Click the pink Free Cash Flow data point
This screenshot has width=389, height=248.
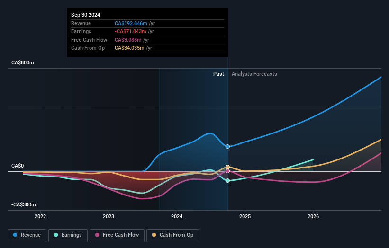(227, 171)
